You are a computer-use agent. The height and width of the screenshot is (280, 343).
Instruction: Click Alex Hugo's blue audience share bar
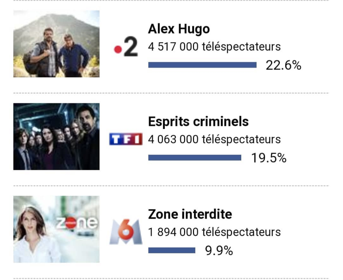pyautogui.click(x=202, y=65)
